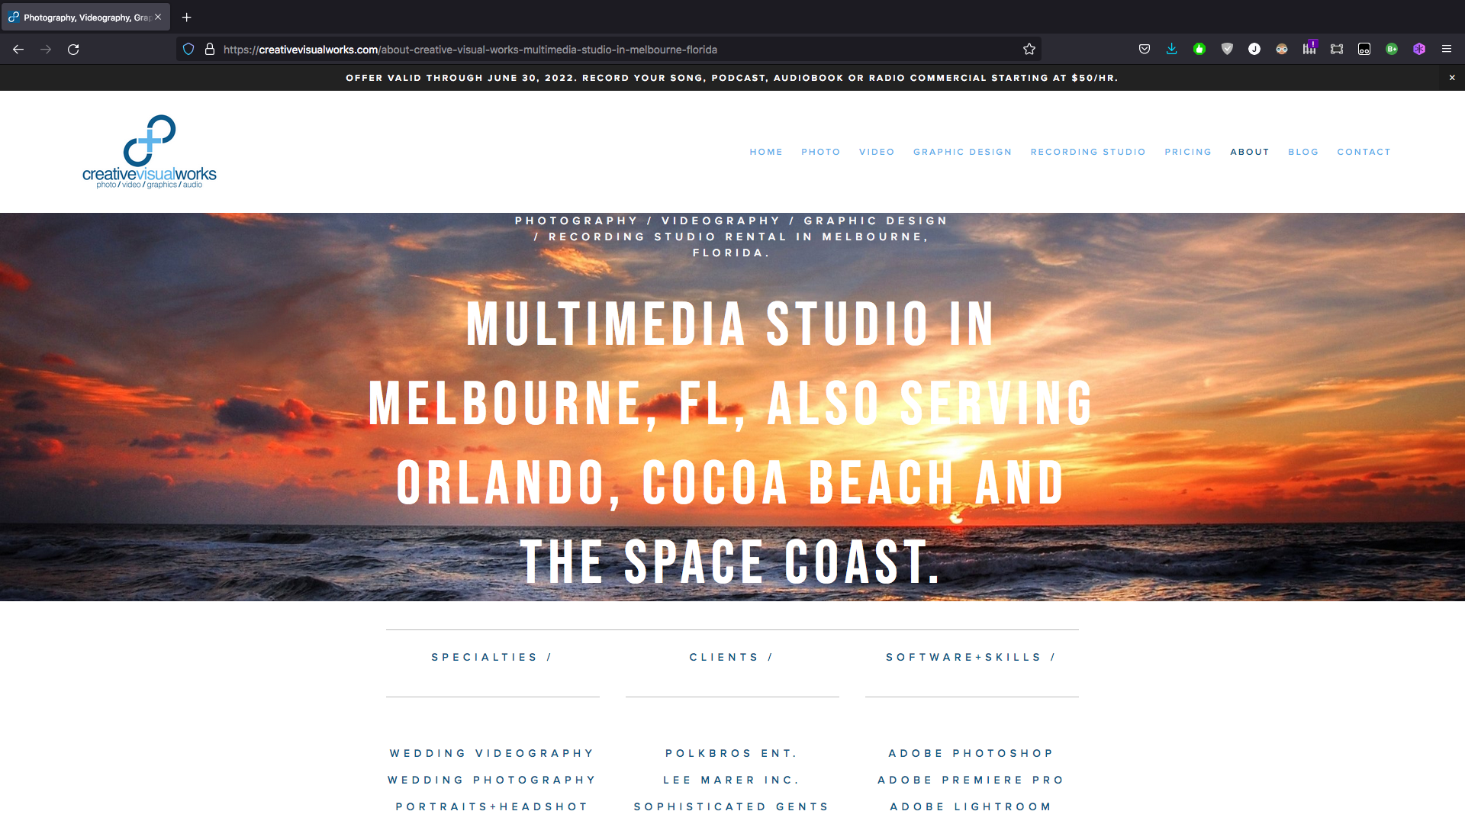Open the purple hexagon extension
Viewport: 1465px width, 824px height.
click(1419, 50)
